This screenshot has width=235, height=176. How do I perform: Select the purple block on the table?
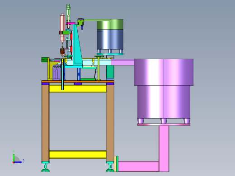(56, 72)
